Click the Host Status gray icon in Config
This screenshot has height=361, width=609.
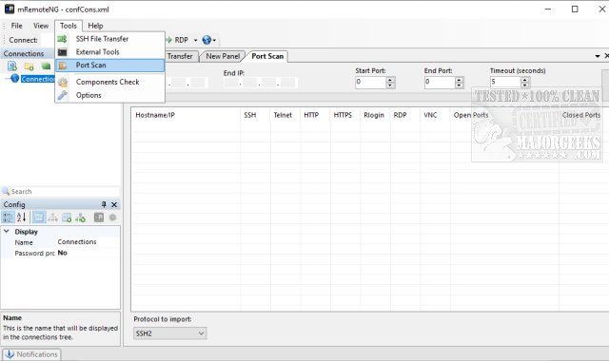99,218
